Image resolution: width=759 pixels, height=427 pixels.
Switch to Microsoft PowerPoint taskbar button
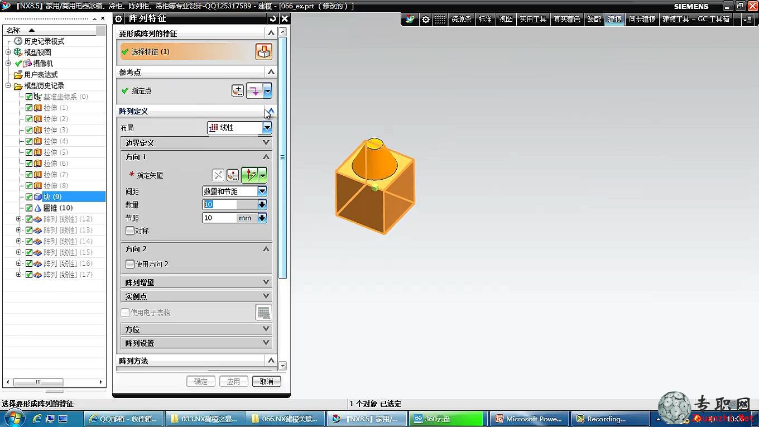point(529,419)
